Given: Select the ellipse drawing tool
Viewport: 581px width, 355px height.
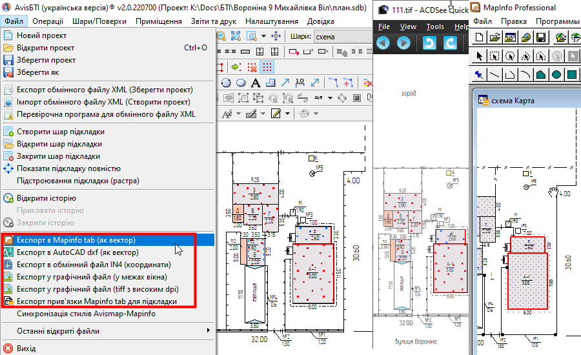Looking at the screenshot, I should pyautogui.click(x=241, y=83).
